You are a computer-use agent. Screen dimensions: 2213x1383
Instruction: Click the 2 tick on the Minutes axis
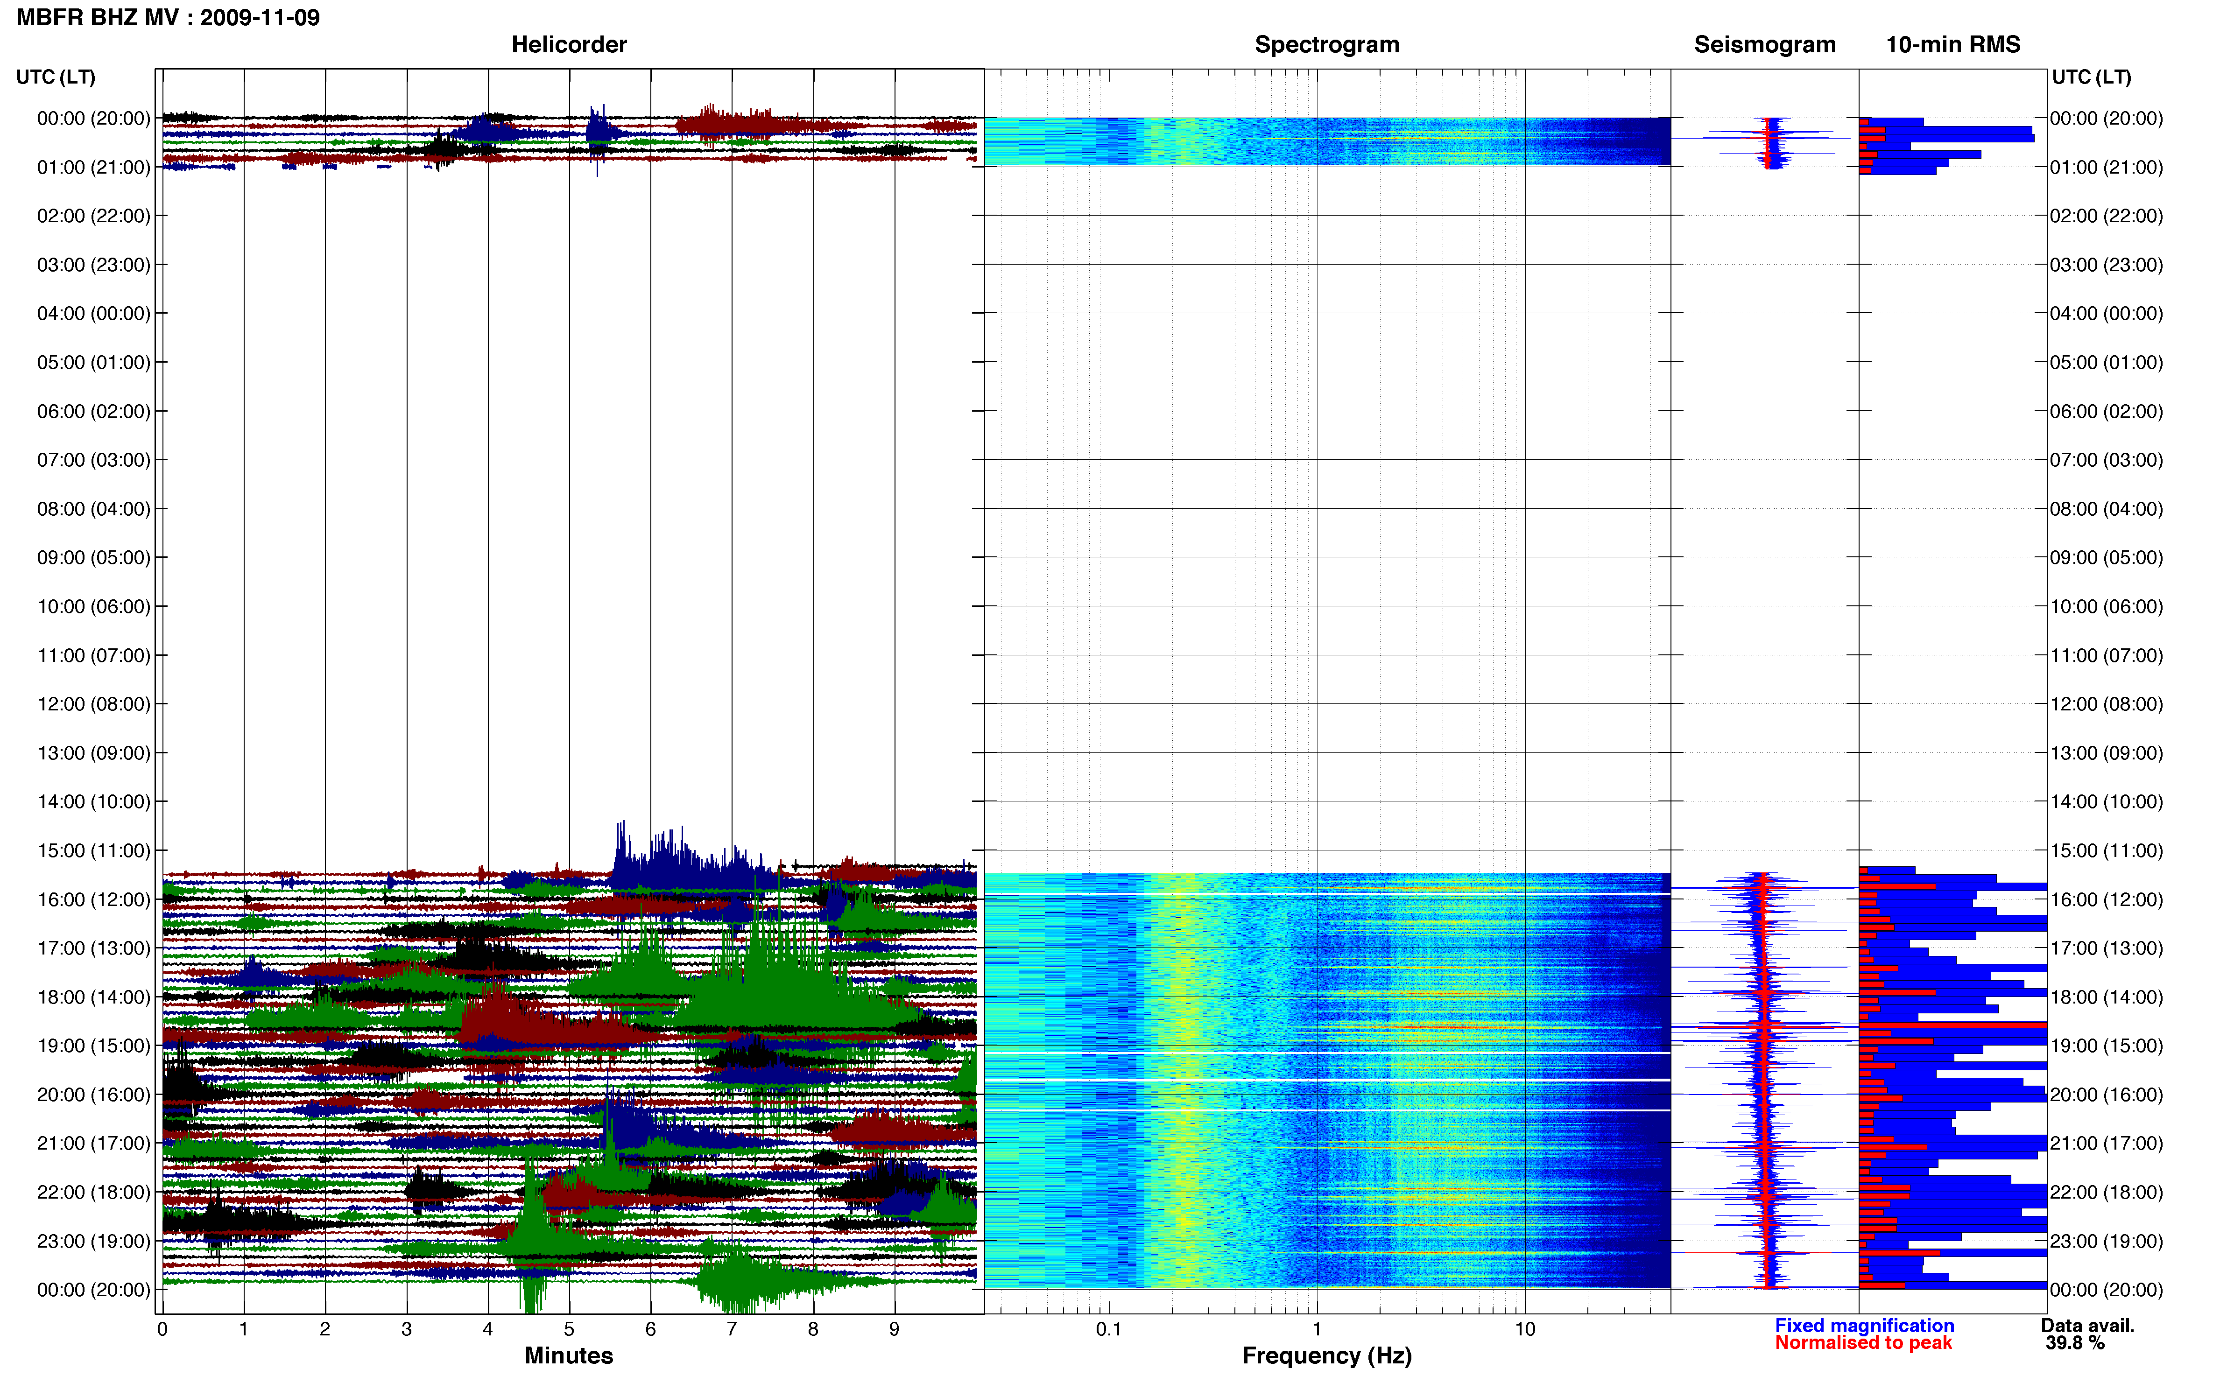[x=325, y=1329]
